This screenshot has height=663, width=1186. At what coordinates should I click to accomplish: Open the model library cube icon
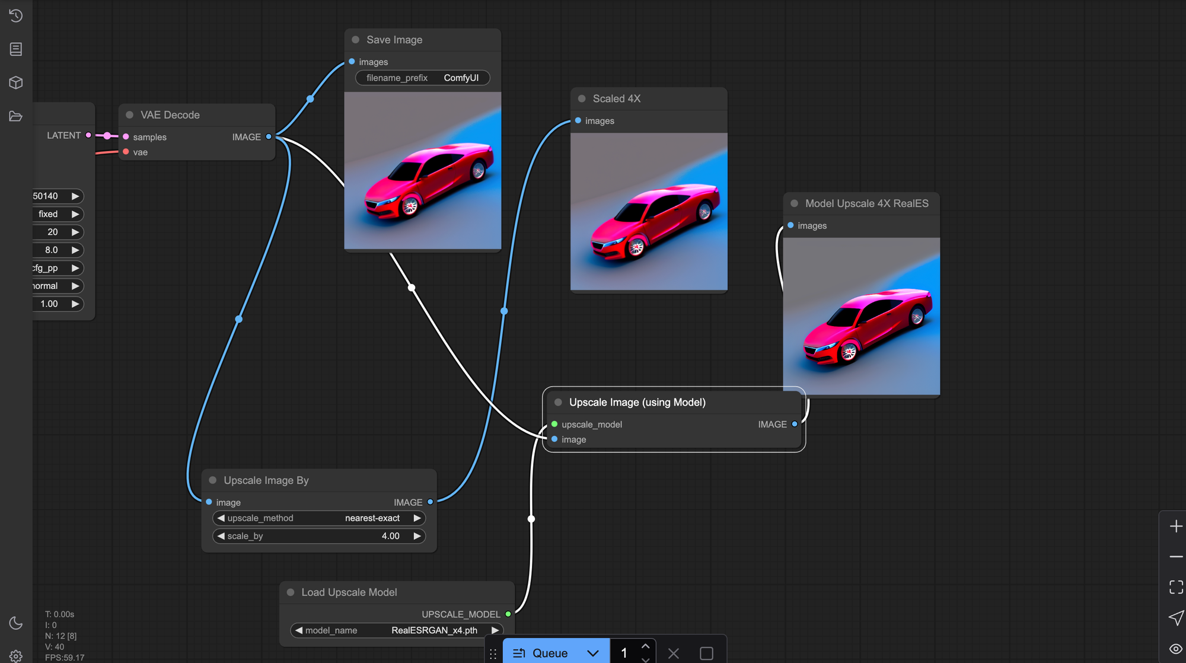16,82
